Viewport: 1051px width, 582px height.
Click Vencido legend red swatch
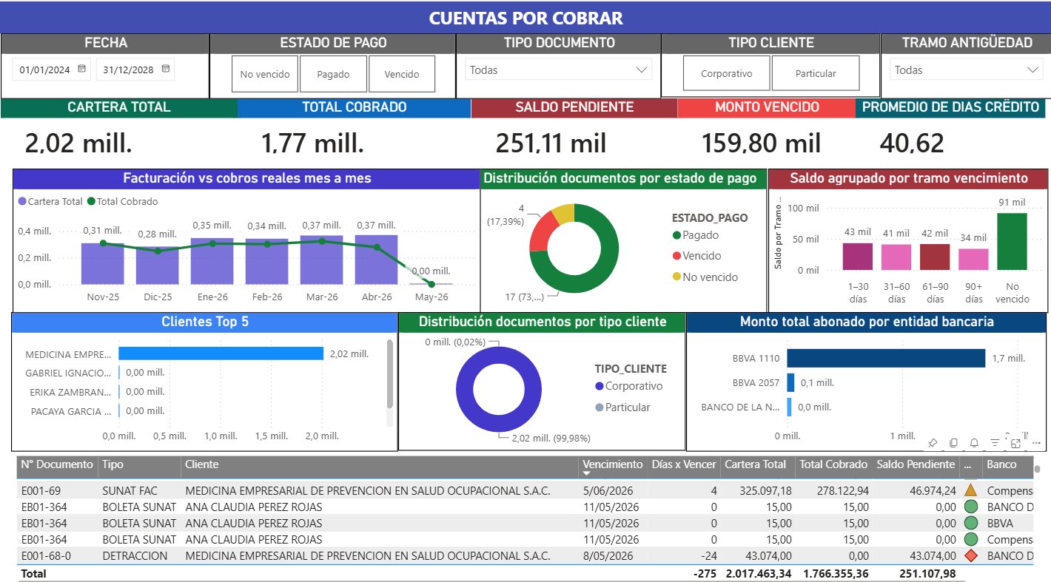point(676,256)
